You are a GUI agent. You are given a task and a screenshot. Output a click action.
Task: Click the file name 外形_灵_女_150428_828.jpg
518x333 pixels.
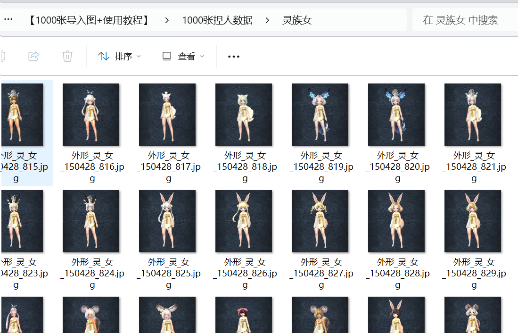tap(398, 274)
